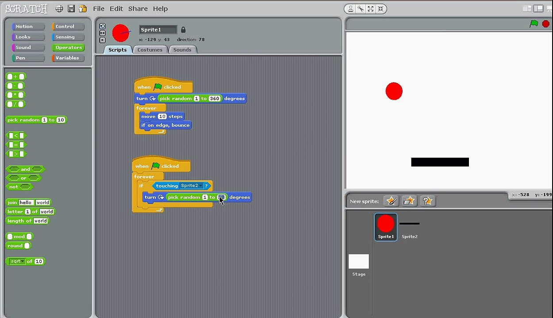
Task: Switch to the Costumes tab
Action: (150, 50)
